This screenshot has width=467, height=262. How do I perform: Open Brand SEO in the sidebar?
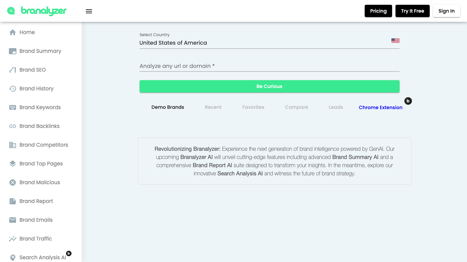[41, 70]
